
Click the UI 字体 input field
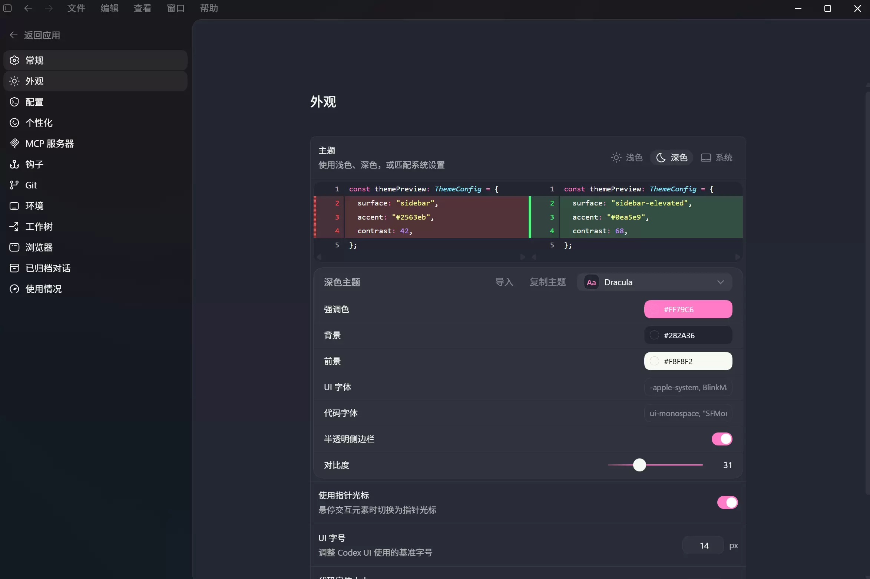688,387
